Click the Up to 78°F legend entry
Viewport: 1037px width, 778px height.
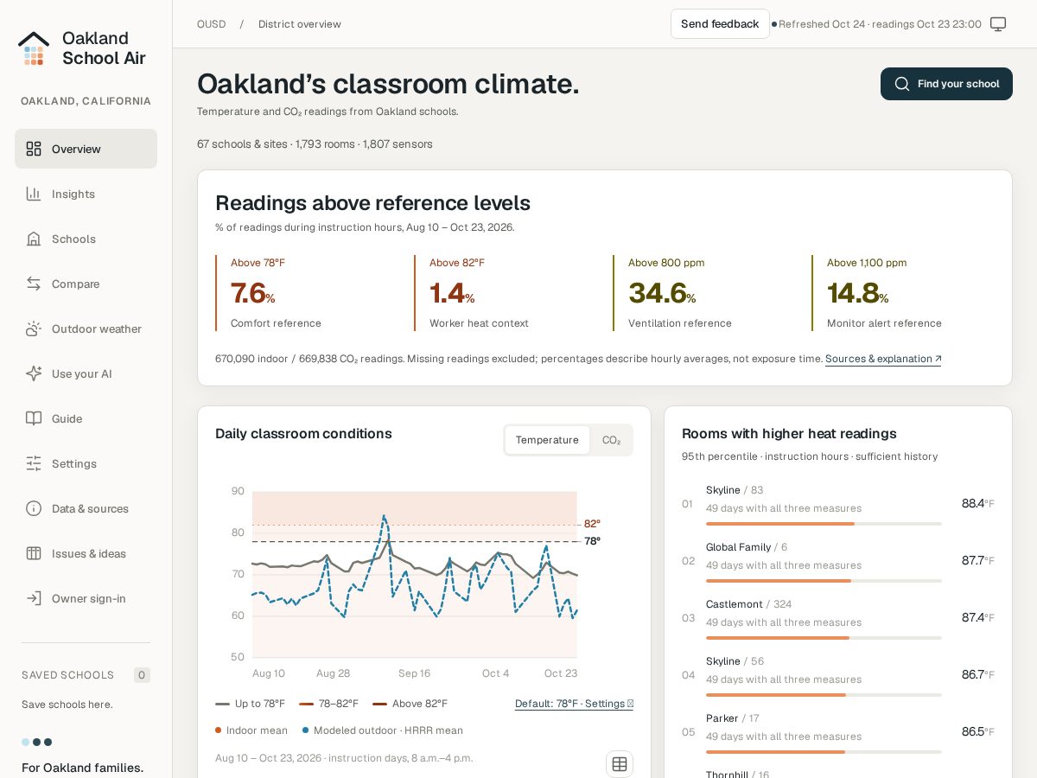pyautogui.click(x=251, y=704)
